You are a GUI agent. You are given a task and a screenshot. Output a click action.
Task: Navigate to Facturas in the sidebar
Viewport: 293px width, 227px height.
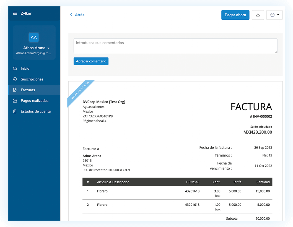pos(28,90)
